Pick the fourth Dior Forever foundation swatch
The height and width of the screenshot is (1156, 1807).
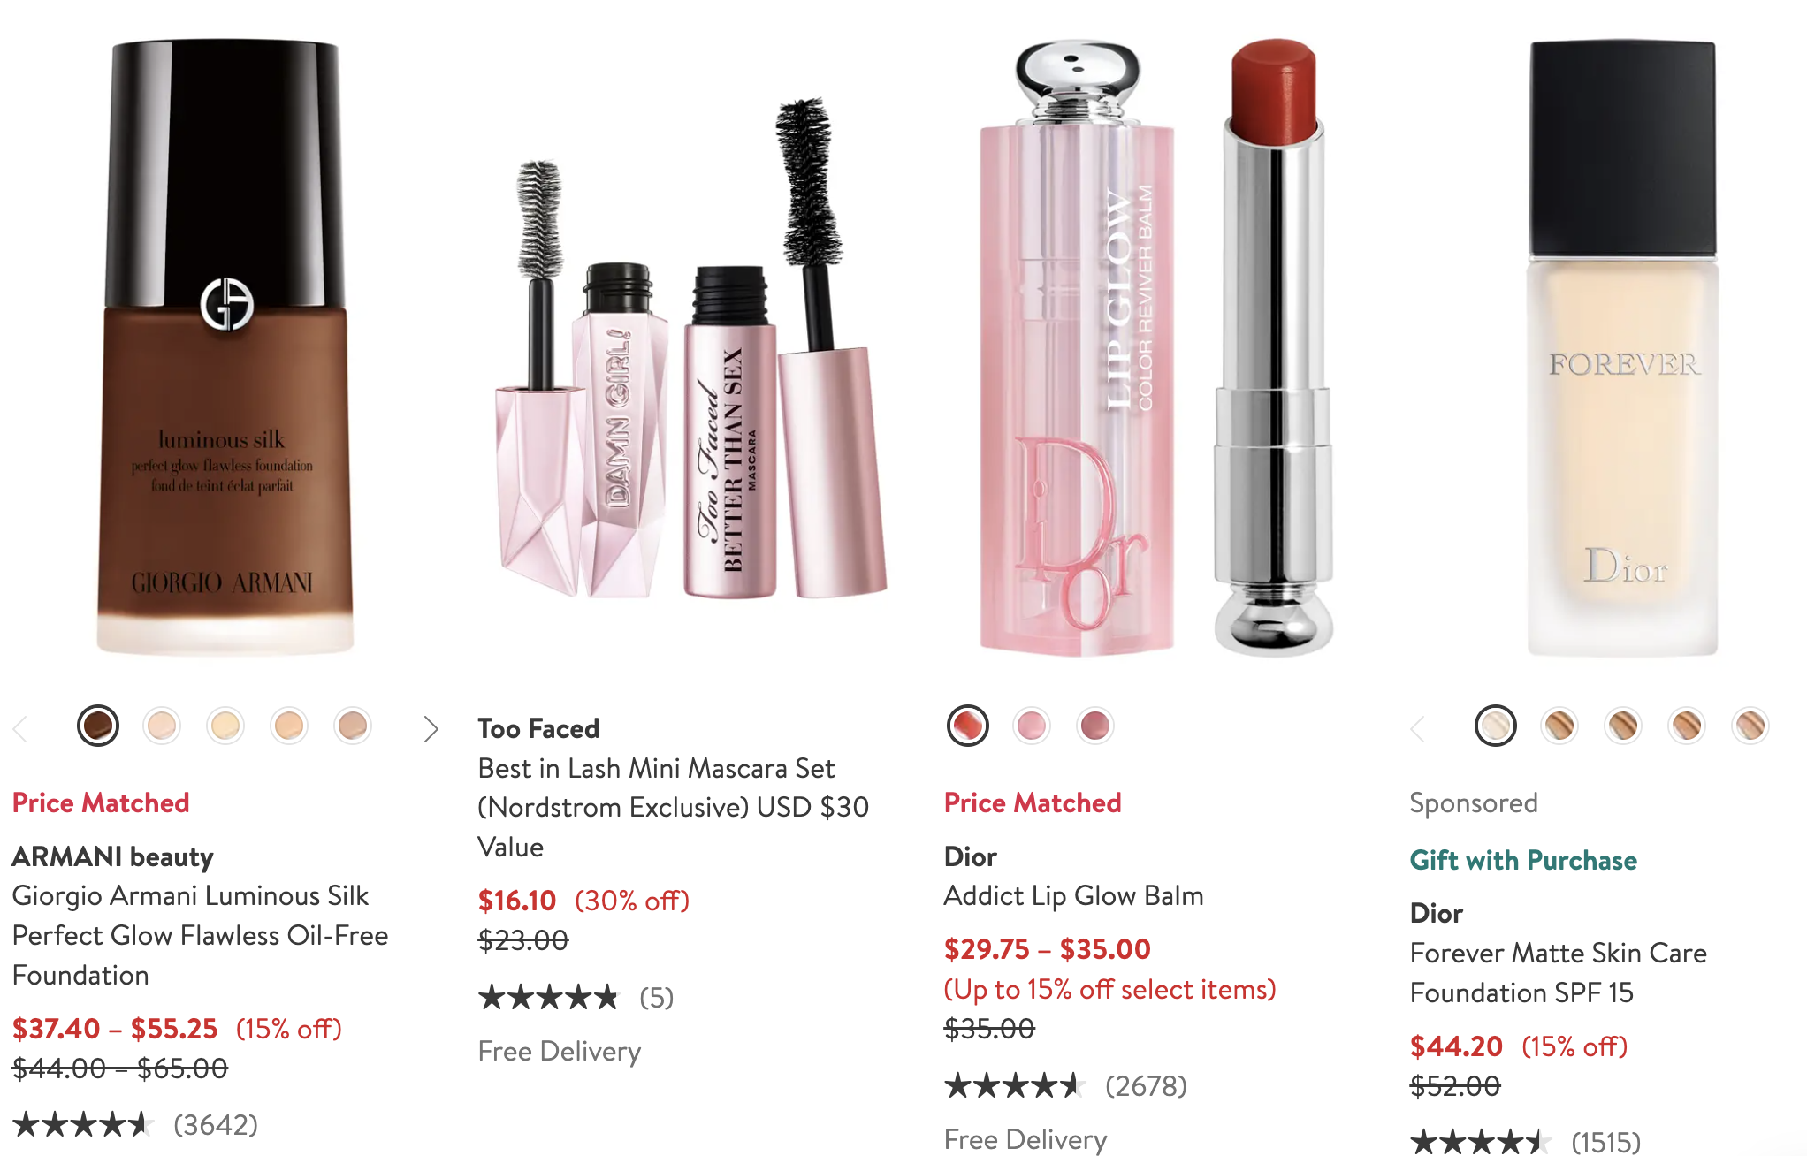point(1687,726)
